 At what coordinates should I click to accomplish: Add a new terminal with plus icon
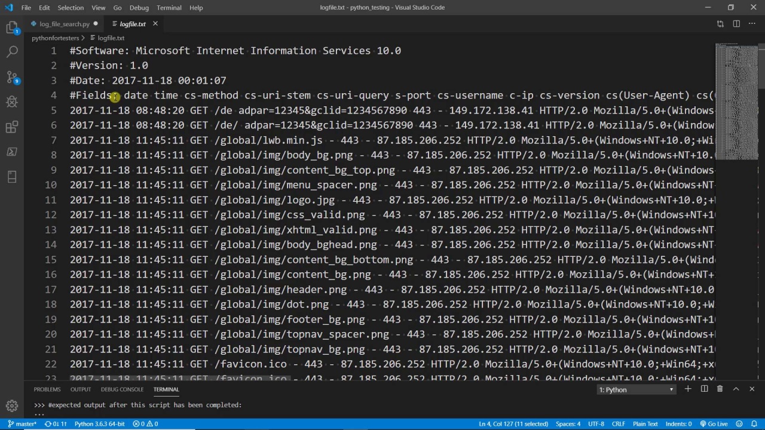[688, 389]
